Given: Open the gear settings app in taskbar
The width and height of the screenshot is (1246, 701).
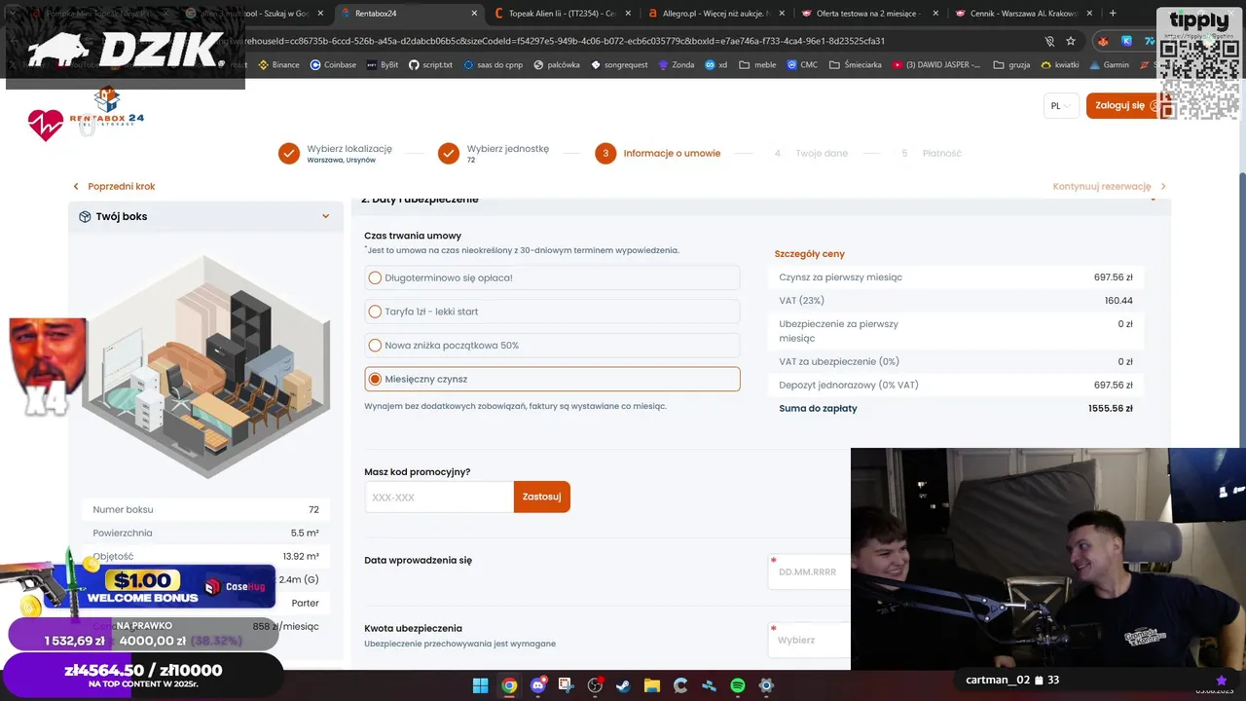Looking at the screenshot, I should tap(766, 685).
